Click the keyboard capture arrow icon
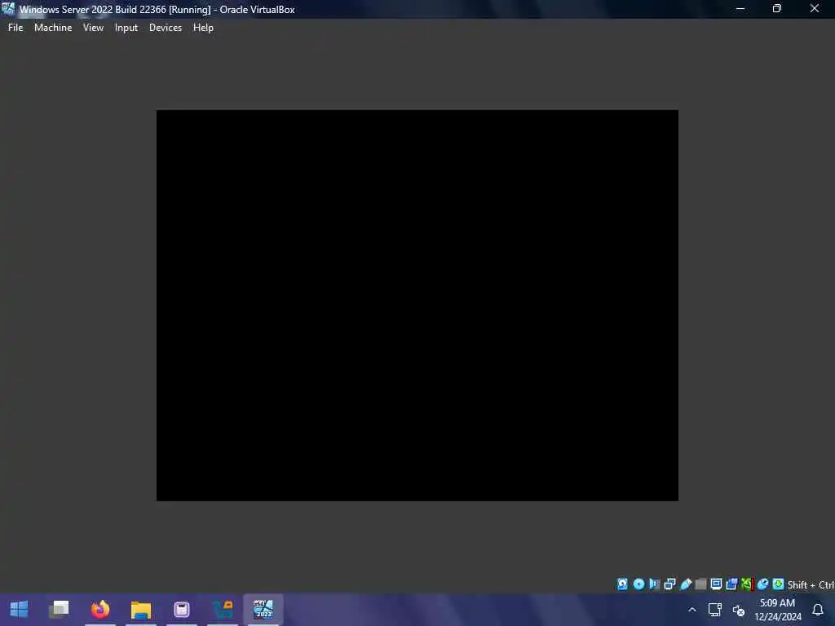This screenshot has width=835, height=626. (778, 584)
